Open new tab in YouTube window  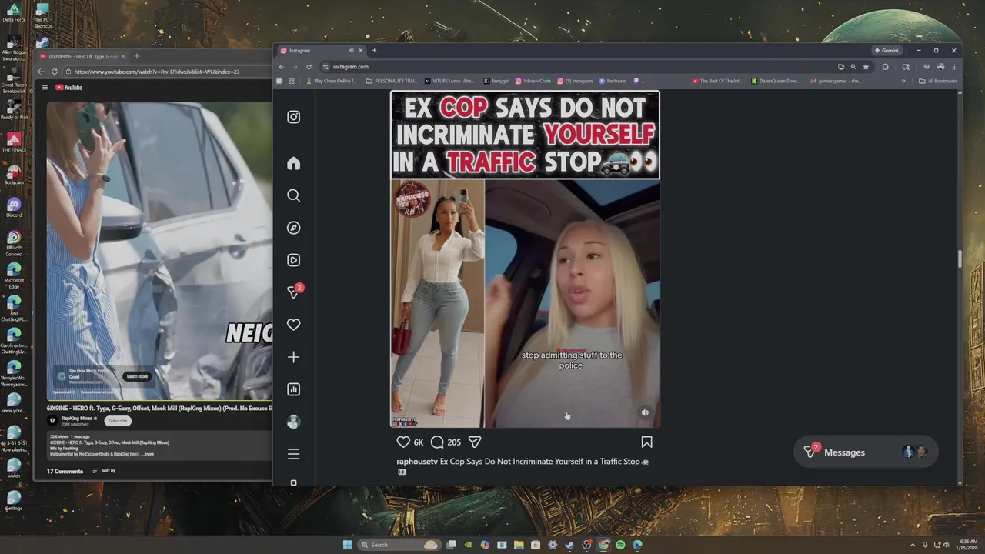(137, 56)
